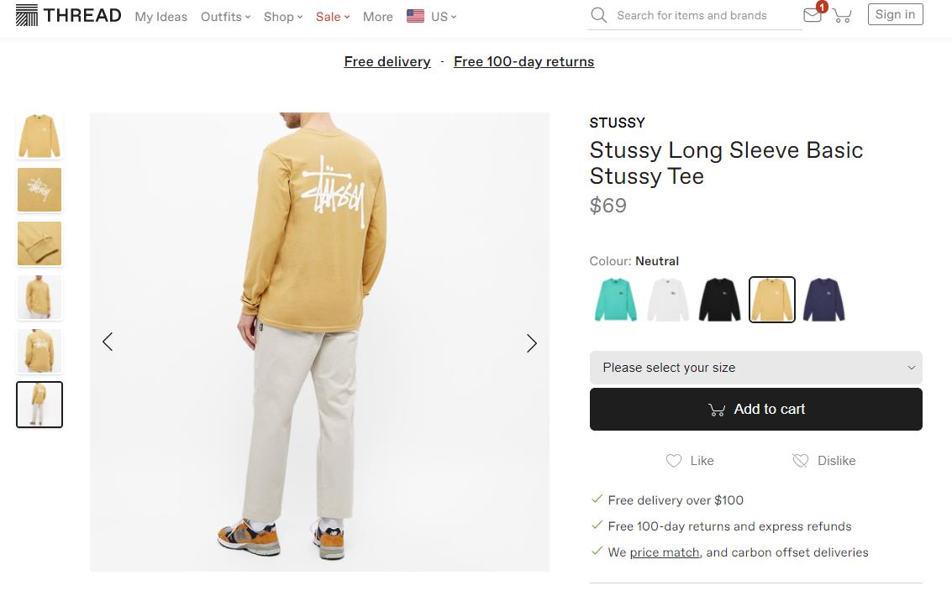The width and height of the screenshot is (952, 596).
Task: Expand the Shop menu
Action: click(x=282, y=17)
